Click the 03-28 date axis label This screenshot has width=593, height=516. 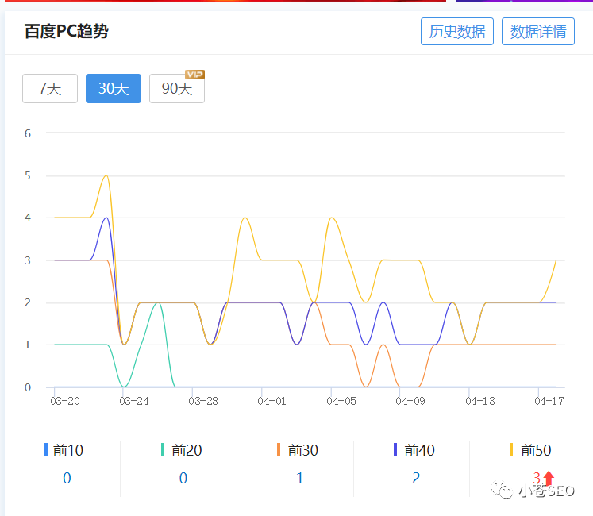coord(203,401)
